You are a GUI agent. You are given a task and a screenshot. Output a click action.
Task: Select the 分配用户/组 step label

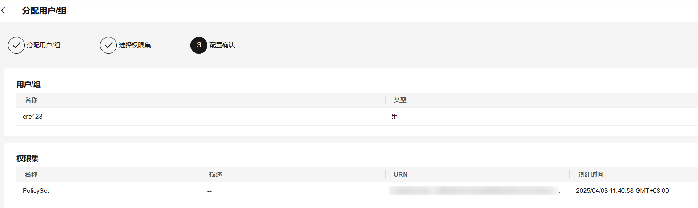(44, 45)
